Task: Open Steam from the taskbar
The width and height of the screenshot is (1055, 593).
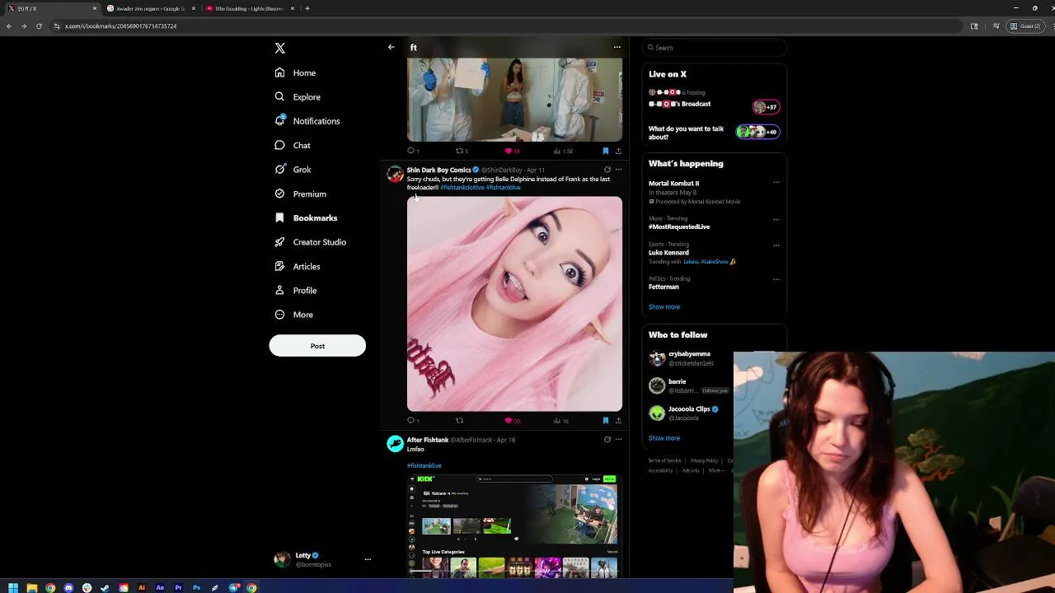Action: pyautogui.click(x=105, y=587)
